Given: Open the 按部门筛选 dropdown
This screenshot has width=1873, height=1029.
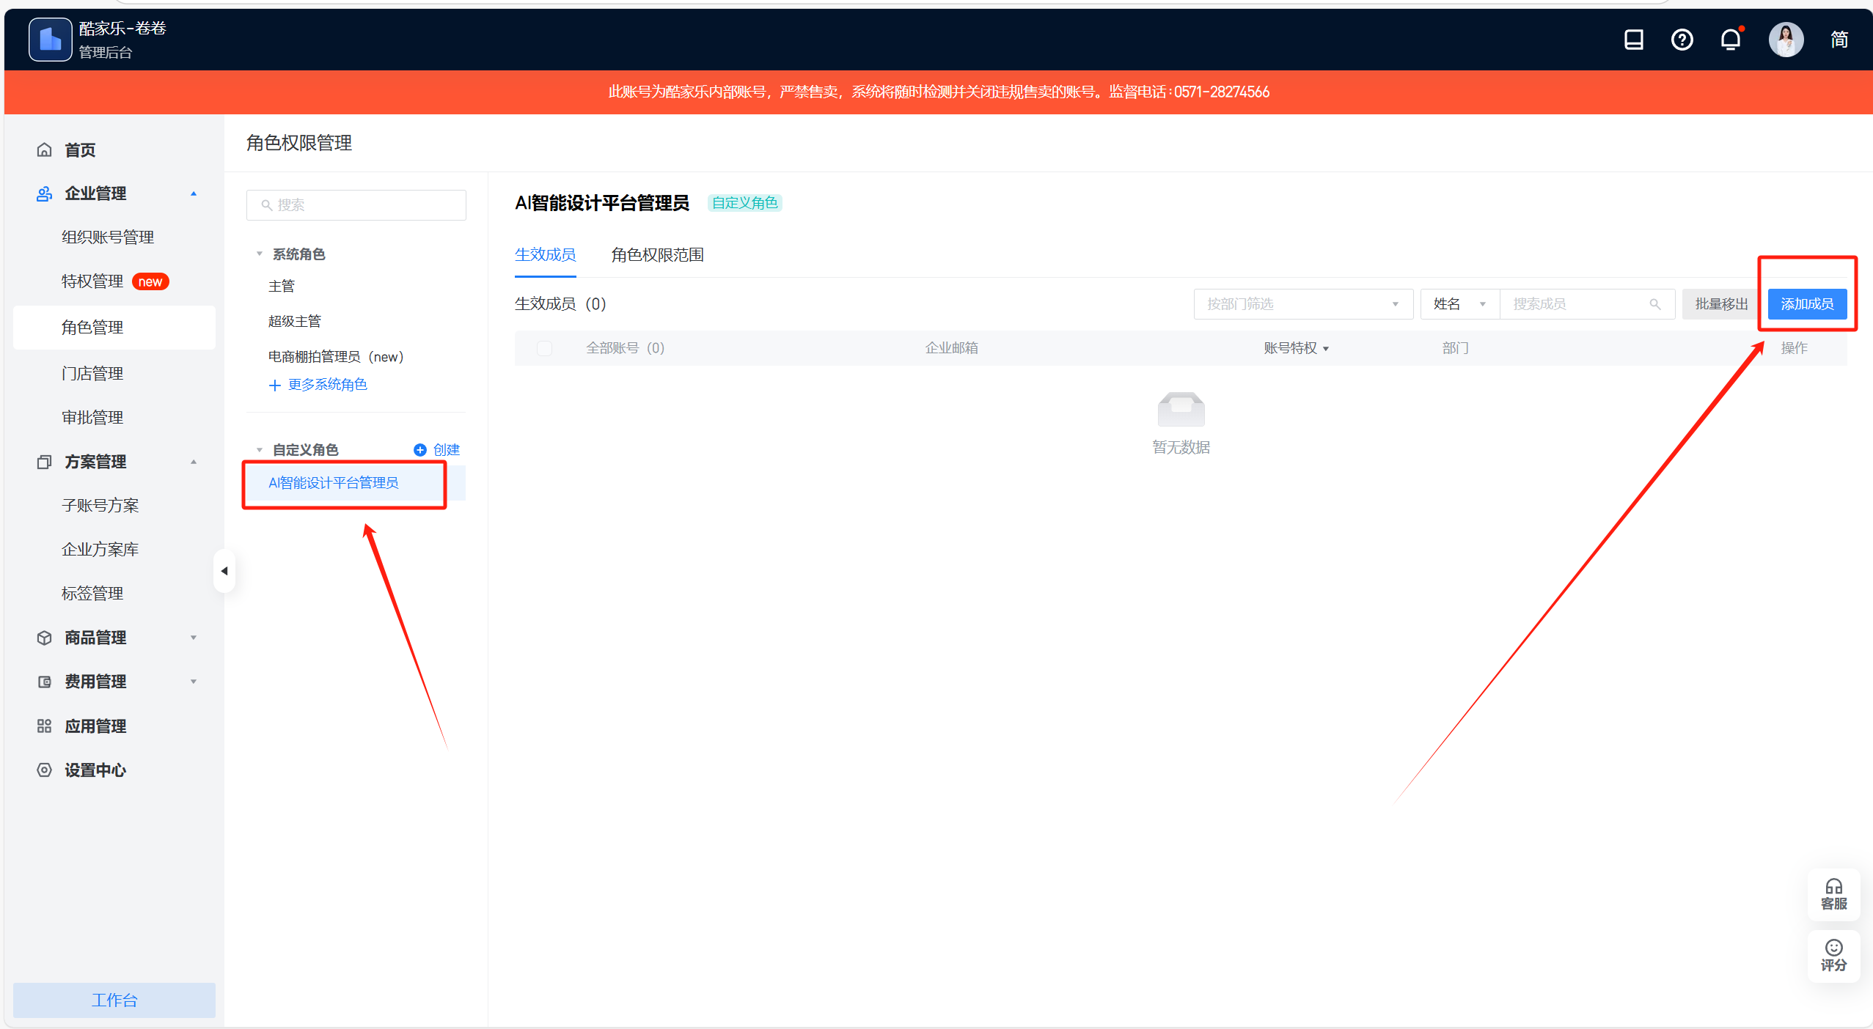Looking at the screenshot, I should click(1302, 304).
